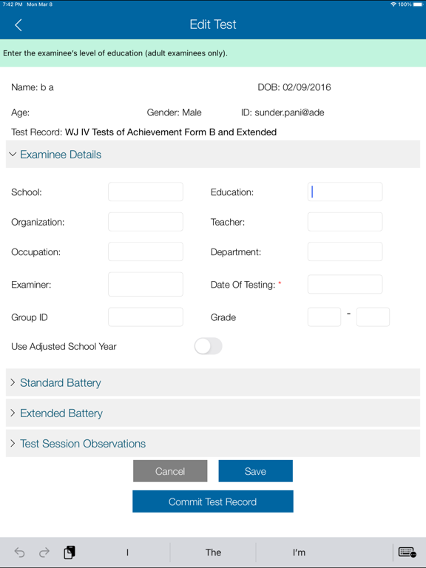Tap the back arrow in the header
This screenshot has height=568, width=426.
point(18,25)
